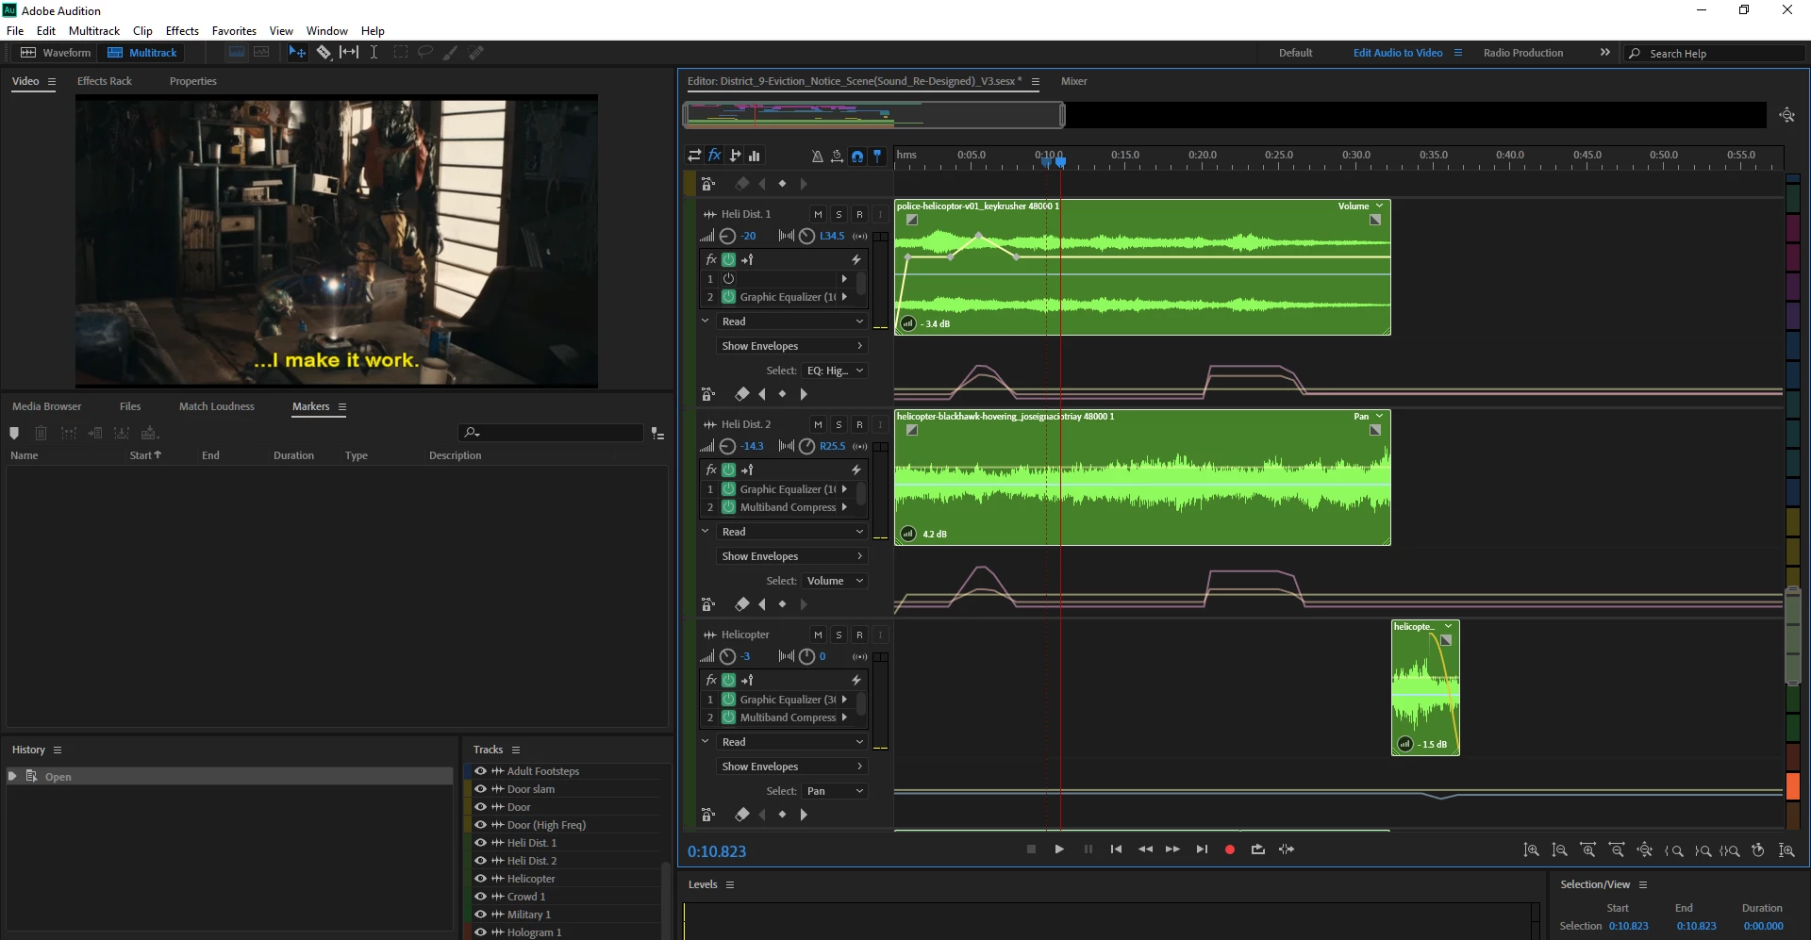Click the blue marker pin icon by the ruler

[877, 156]
